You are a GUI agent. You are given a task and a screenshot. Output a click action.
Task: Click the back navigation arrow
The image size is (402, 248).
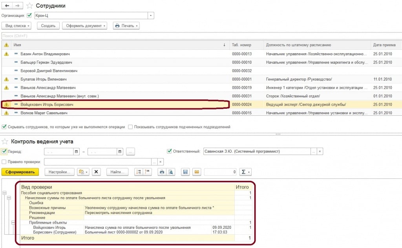tap(7, 6)
